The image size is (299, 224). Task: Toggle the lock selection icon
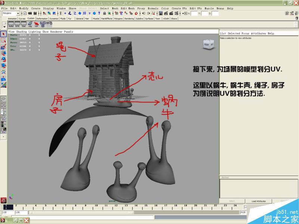105,13
